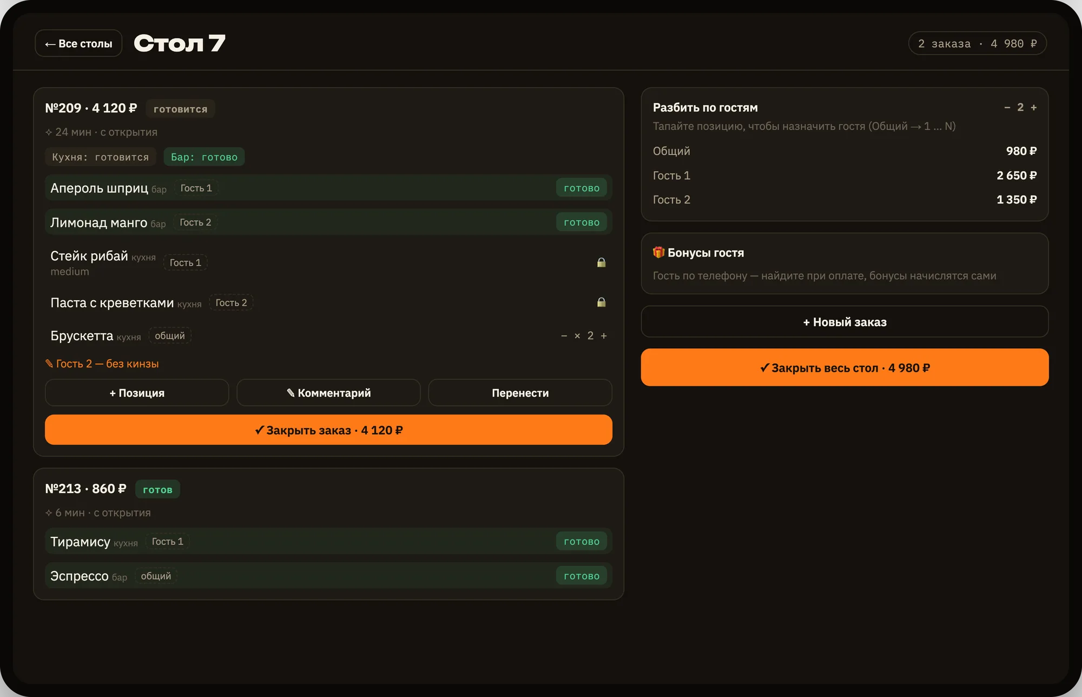The height and width of the screenshot is (697, 1082).
Task: Select the Гость 2 1 350 ₽ split row
Action: click(845, 200)
